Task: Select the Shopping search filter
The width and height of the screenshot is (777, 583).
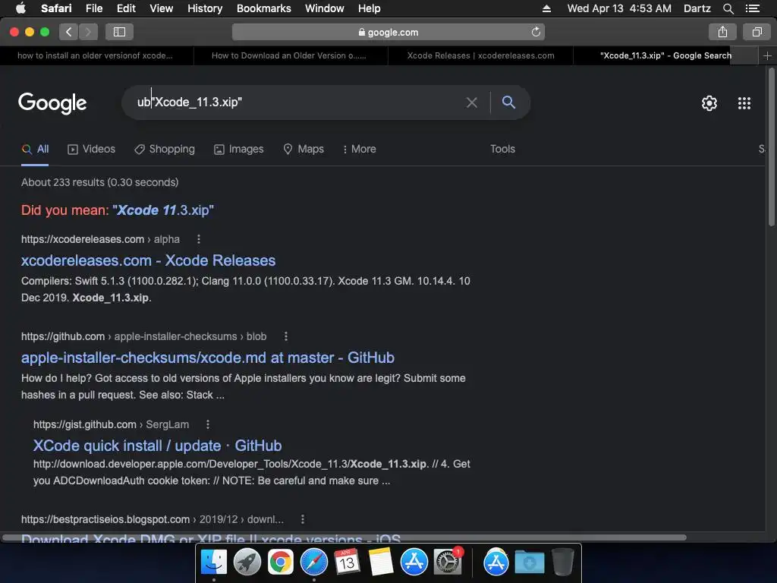Action: pyautogui.click(x=165, y=150)
